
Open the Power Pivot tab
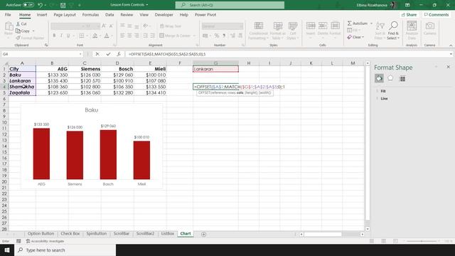tap(205, 14)
